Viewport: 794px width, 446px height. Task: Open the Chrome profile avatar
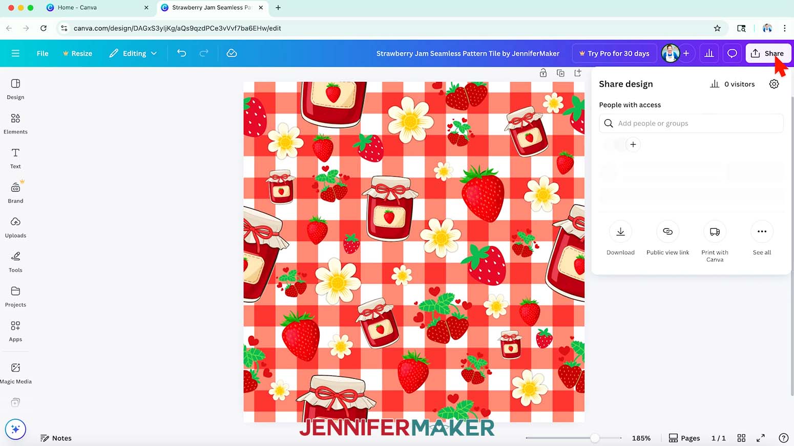tap(767, 28)
